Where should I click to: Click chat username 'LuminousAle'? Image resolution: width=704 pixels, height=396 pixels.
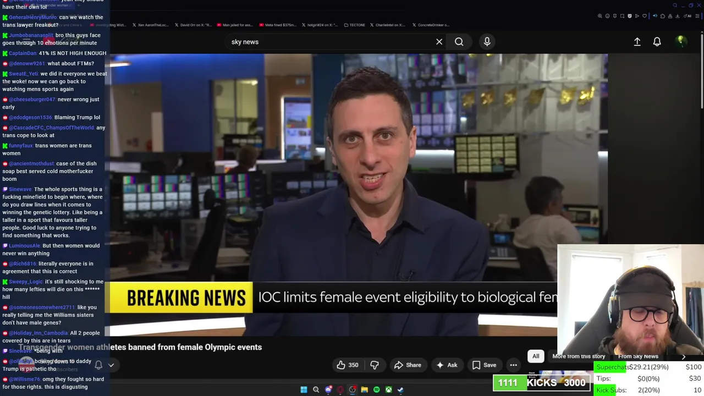pyautogui.click(x=25, y=246)
